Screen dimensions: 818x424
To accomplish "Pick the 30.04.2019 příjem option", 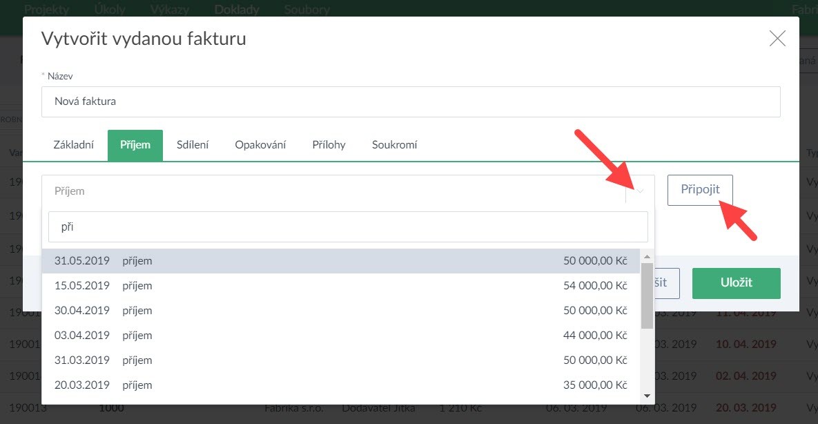I will [x=340, y=311].
